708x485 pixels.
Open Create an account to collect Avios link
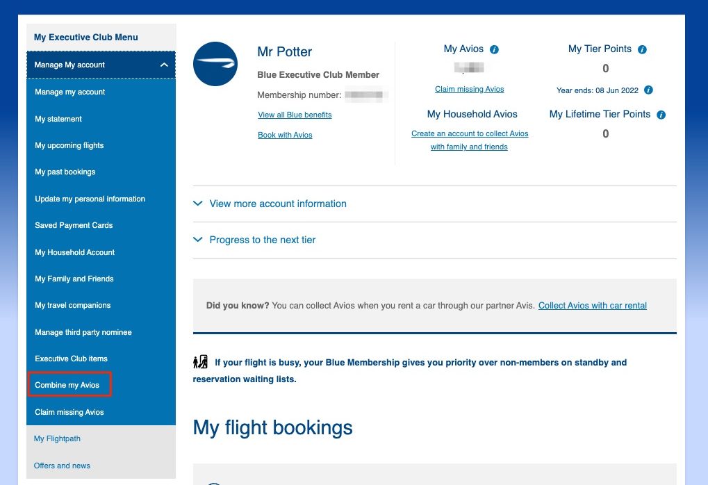click(470, 133)
